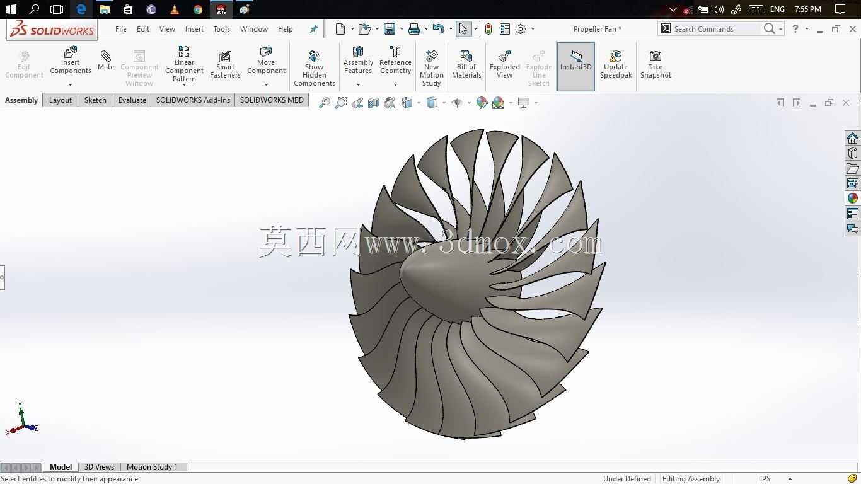Screen dimensions: 861x484
Task: Toggle Instant3D mode
Action: 576,67
